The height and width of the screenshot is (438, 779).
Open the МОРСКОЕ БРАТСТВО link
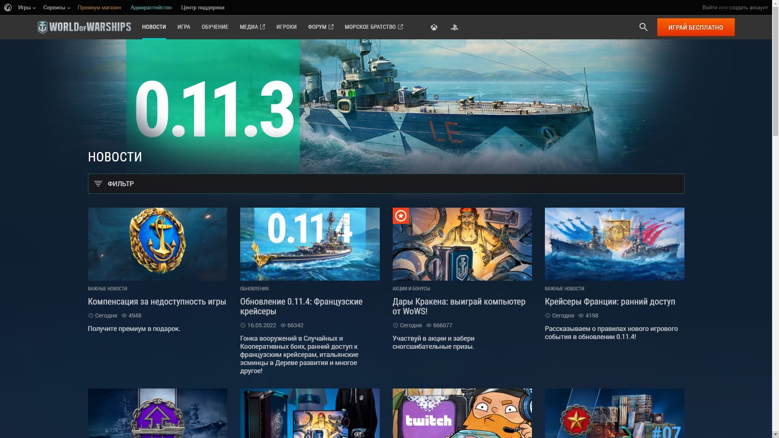click(374, 27)
